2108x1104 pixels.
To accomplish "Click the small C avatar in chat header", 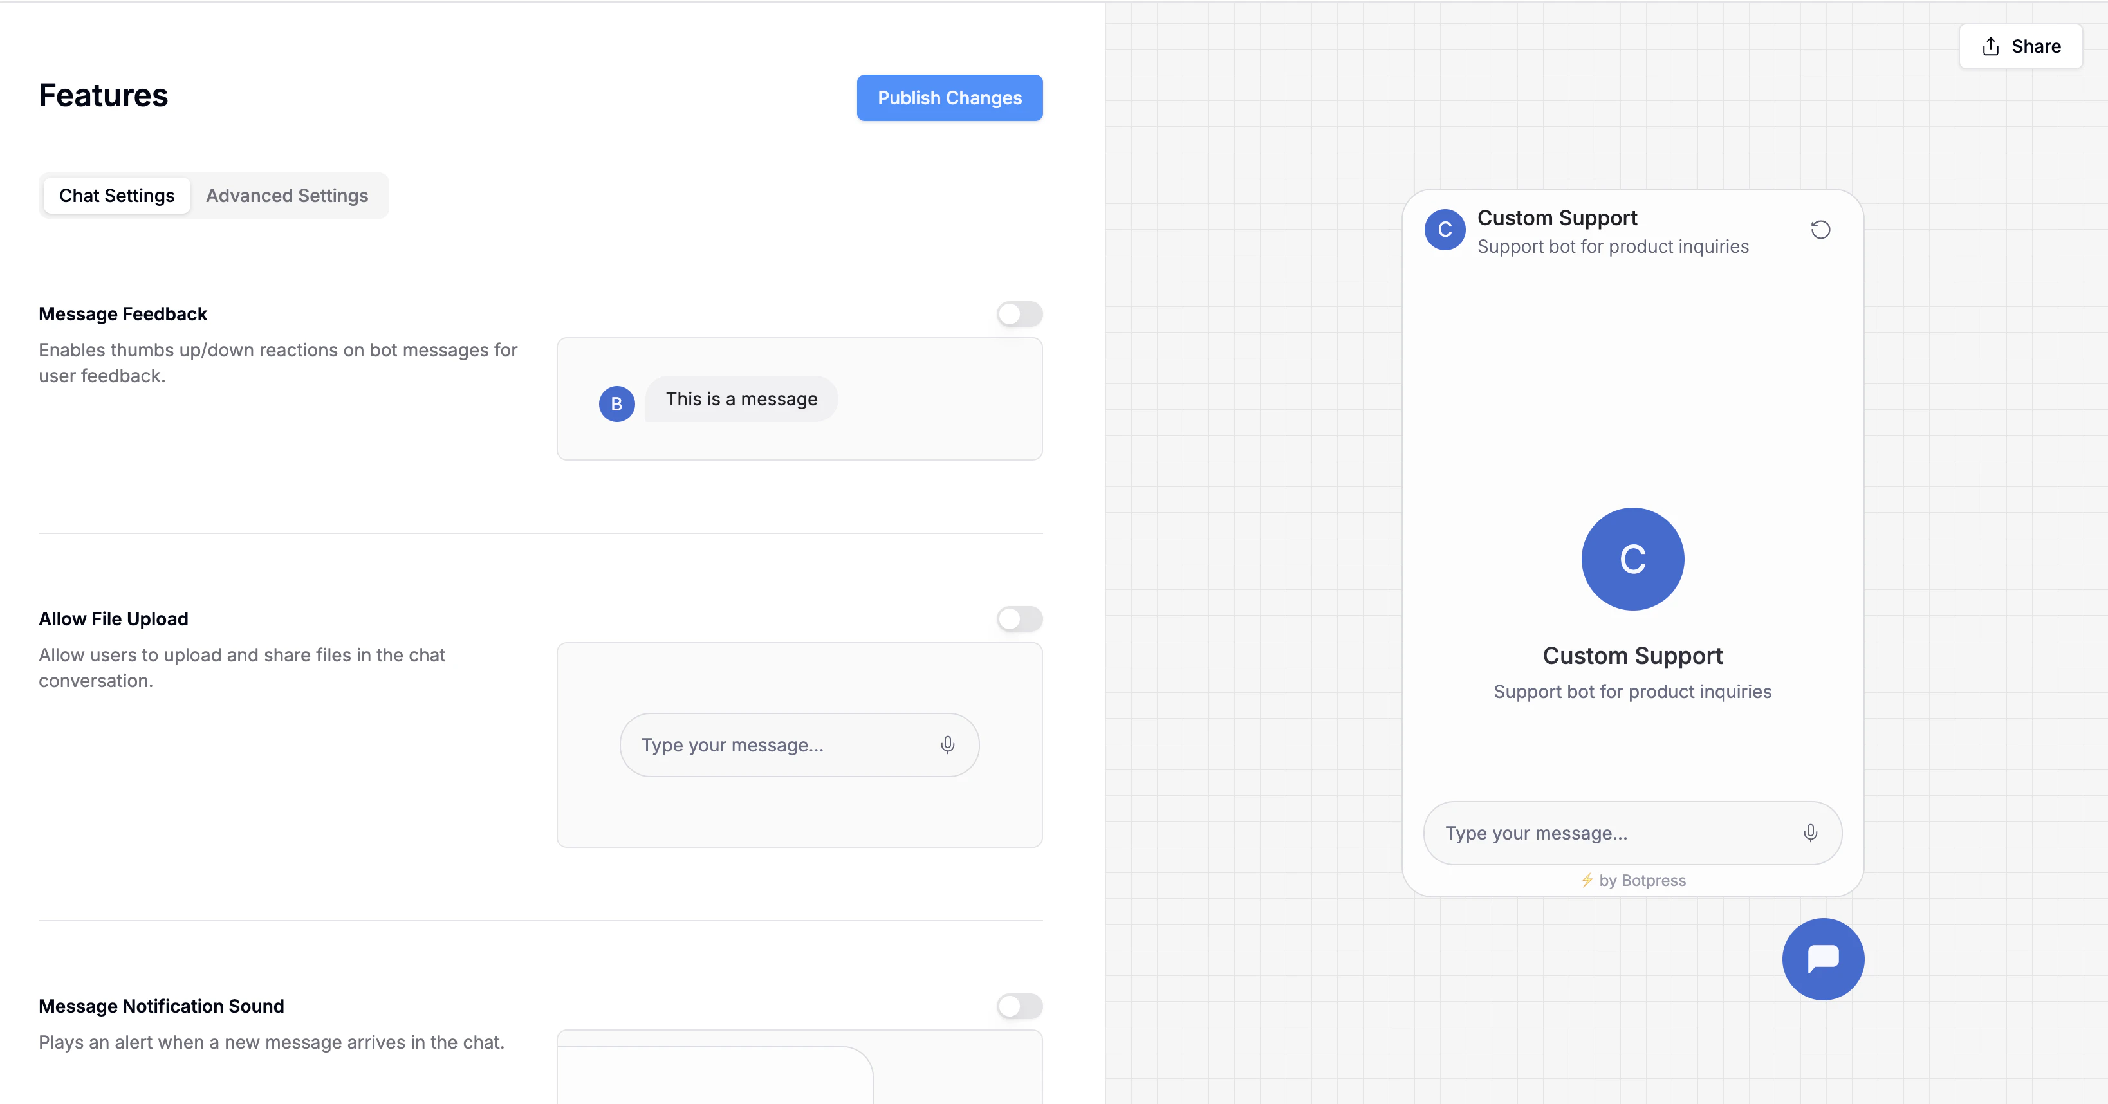I will [1445, 230].
